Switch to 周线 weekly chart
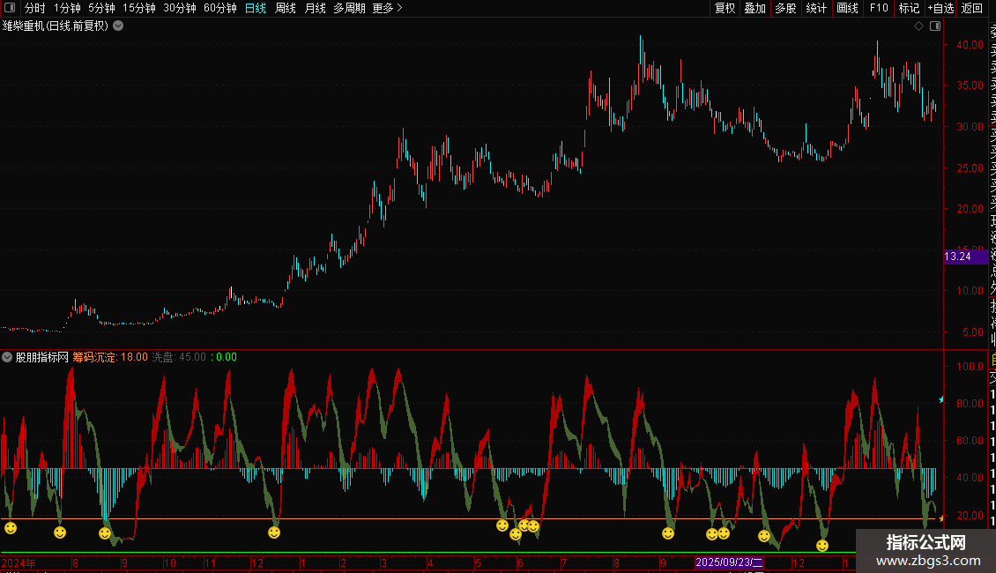 (286, 8)
